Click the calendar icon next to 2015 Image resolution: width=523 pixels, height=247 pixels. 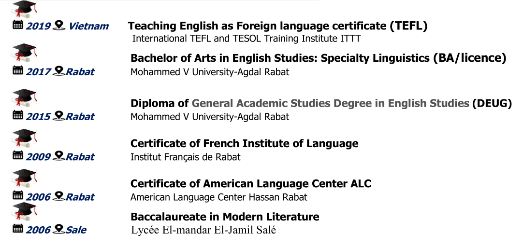18,115
